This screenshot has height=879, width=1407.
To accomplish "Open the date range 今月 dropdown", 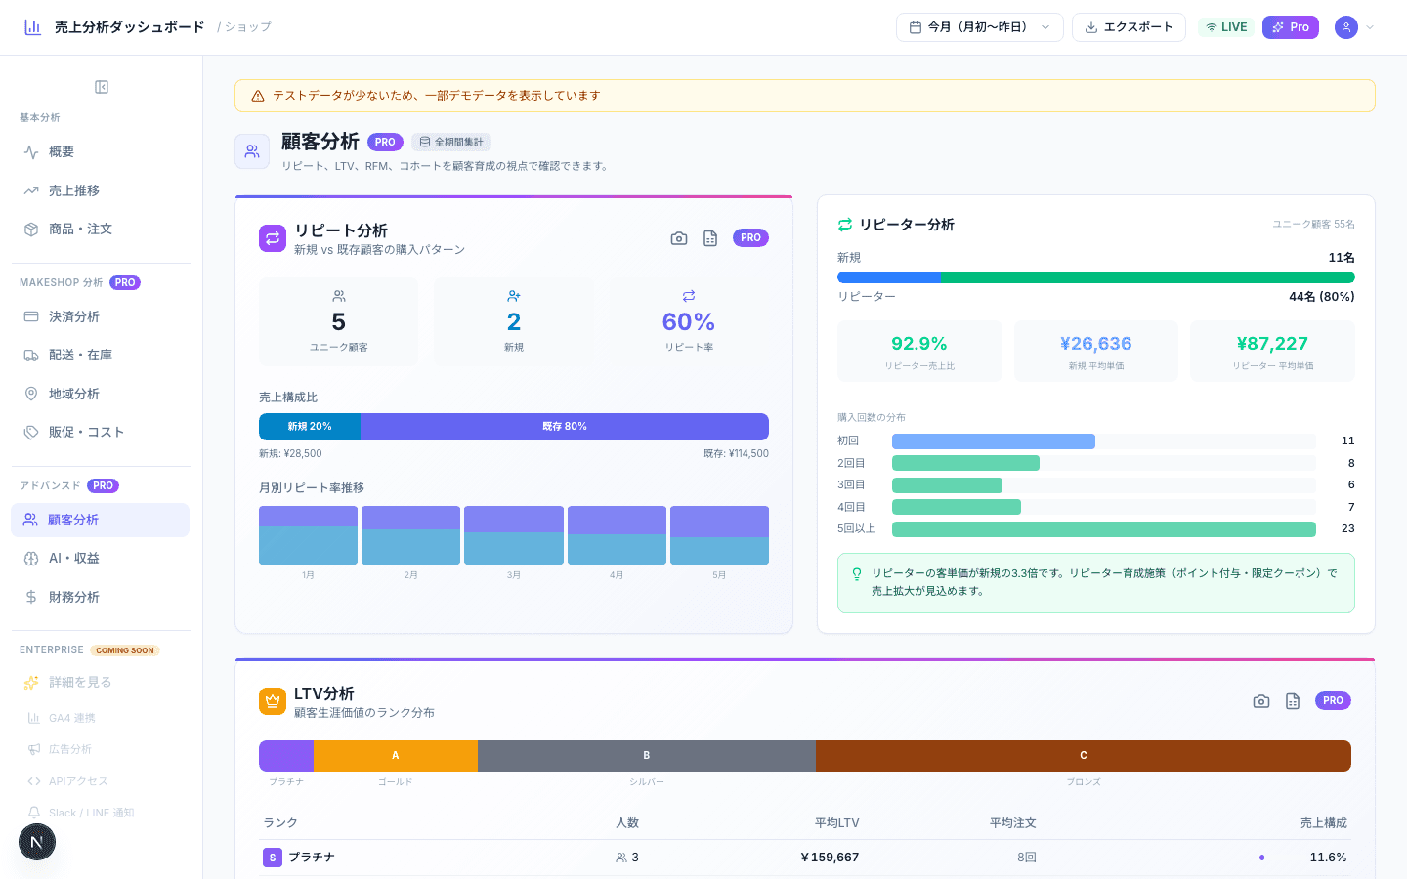I will coord(980,27).
